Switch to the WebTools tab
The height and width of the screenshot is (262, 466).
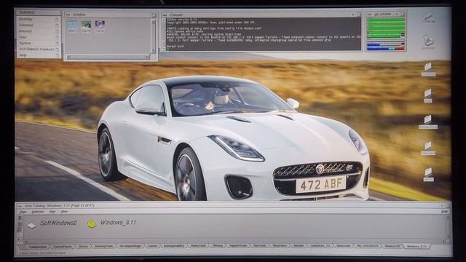coord(259,246)
